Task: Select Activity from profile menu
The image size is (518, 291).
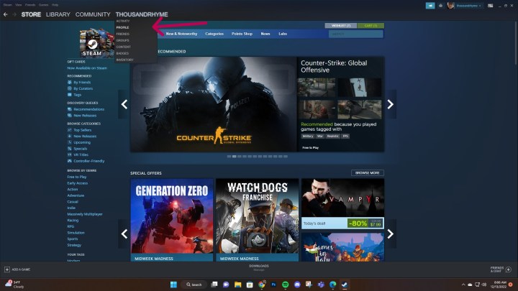Action: tap(123, 21)
